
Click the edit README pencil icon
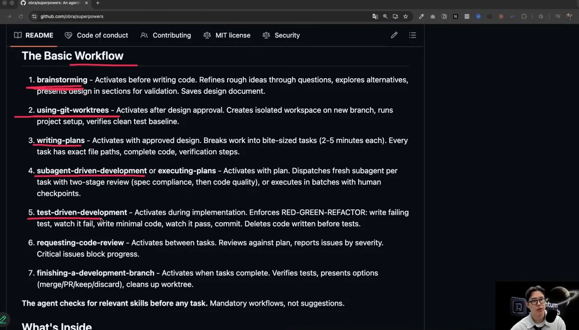[x=394, y=35]
